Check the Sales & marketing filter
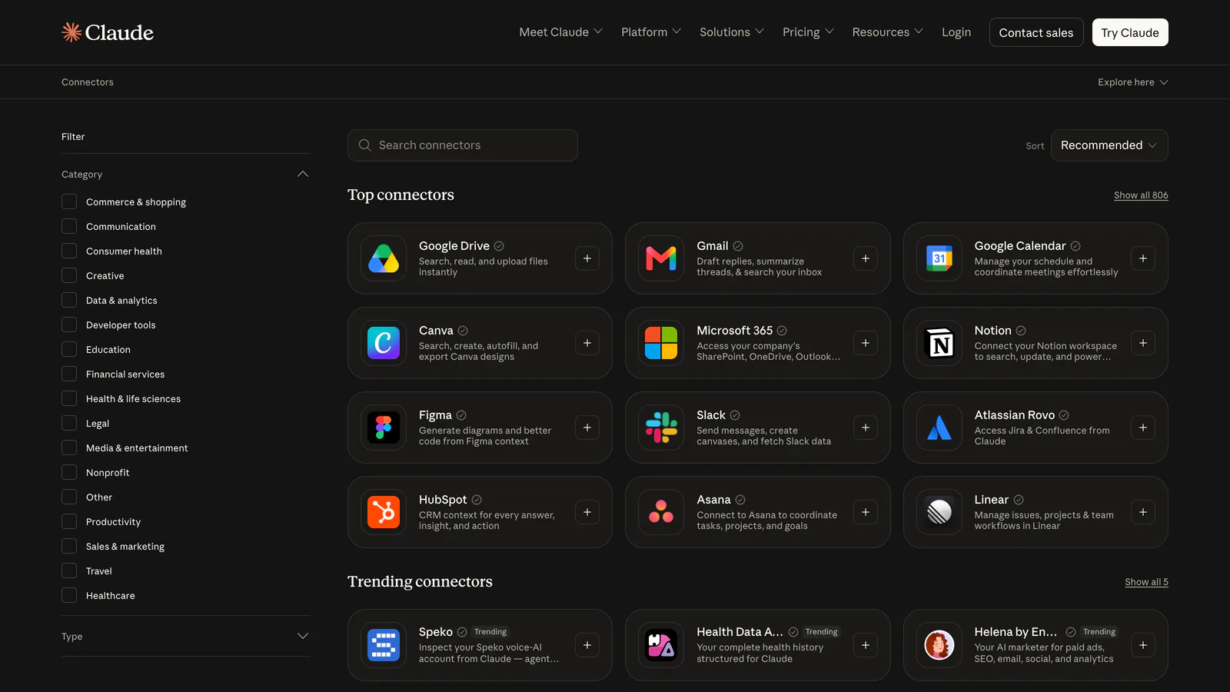The width and height of the screenshot is (1230, 692). click(69, 546)
